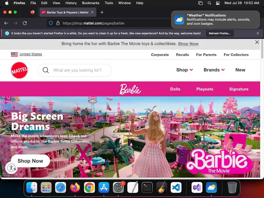
Task: Open the accessibility widget icon
Action: point(11,168)
